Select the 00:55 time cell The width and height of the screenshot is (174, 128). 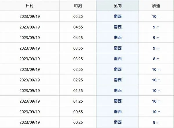pos(78,112)
